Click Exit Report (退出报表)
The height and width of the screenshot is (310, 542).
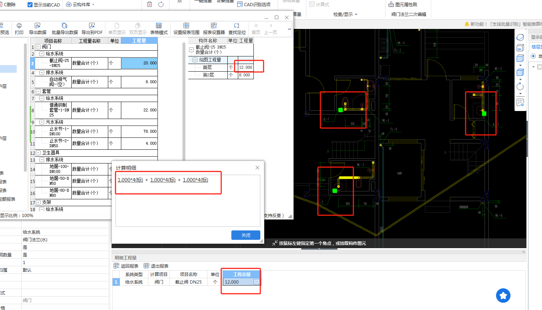(156, 266)
